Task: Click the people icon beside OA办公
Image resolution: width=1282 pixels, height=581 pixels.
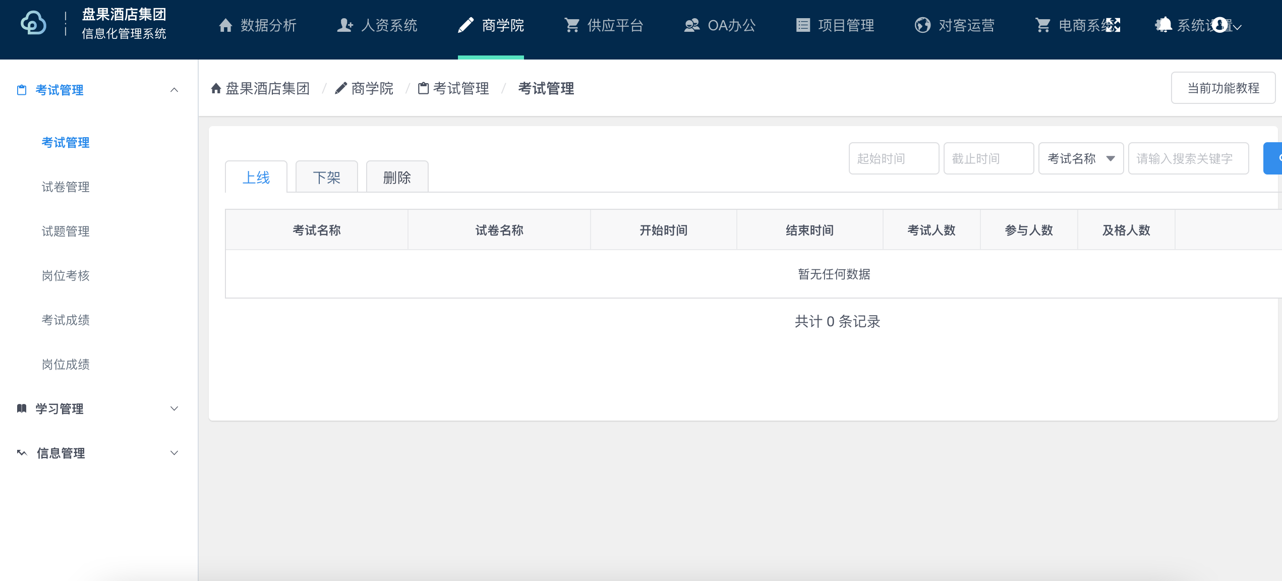Action: click(692, 25)
